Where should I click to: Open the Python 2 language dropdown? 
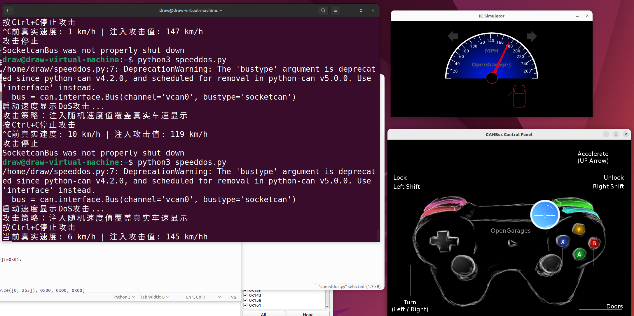click(124, 297)
